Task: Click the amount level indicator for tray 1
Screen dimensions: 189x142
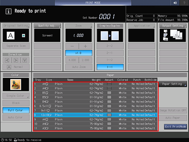Action: [x=109, y=84]
